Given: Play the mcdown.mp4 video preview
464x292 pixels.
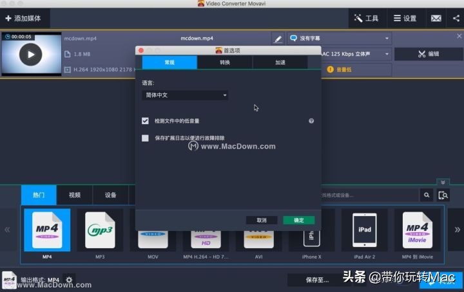Looking at the screenshot, I should click(31, 55).
